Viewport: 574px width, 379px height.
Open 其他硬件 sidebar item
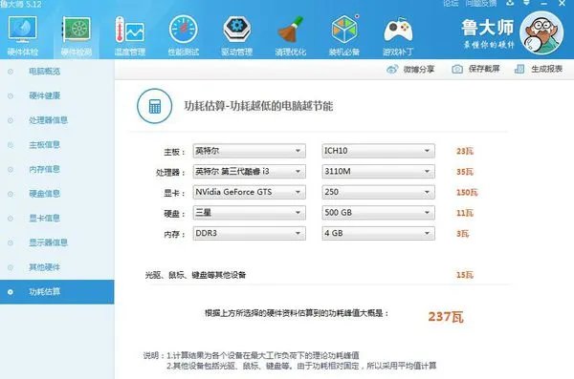45,267
